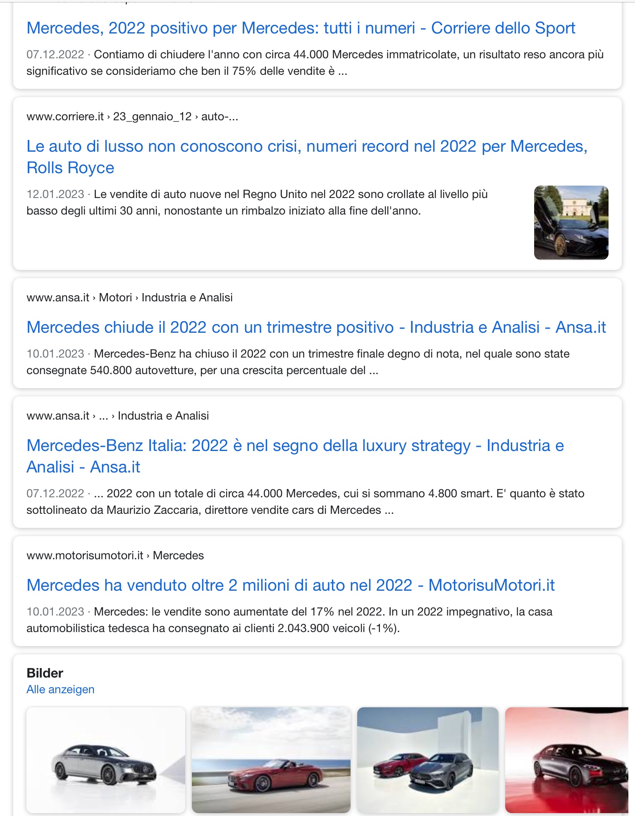Click the black Lamborghini thumbnail image
Viewport: 635px width, 816px height.
[571, 223]
